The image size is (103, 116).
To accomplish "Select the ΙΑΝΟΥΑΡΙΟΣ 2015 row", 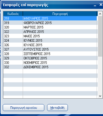I will (50, 19).
